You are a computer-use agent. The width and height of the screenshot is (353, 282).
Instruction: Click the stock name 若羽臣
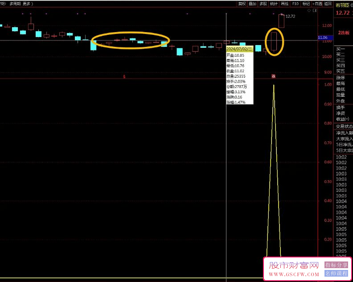click(x=342, y=5)
